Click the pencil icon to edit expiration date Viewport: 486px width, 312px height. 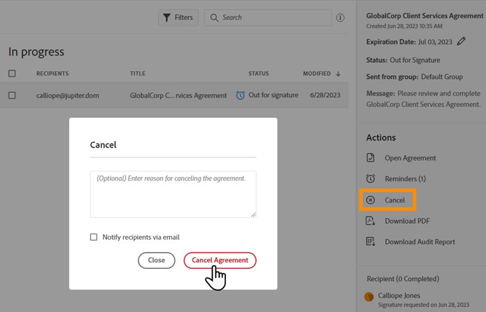coord(462,41)
